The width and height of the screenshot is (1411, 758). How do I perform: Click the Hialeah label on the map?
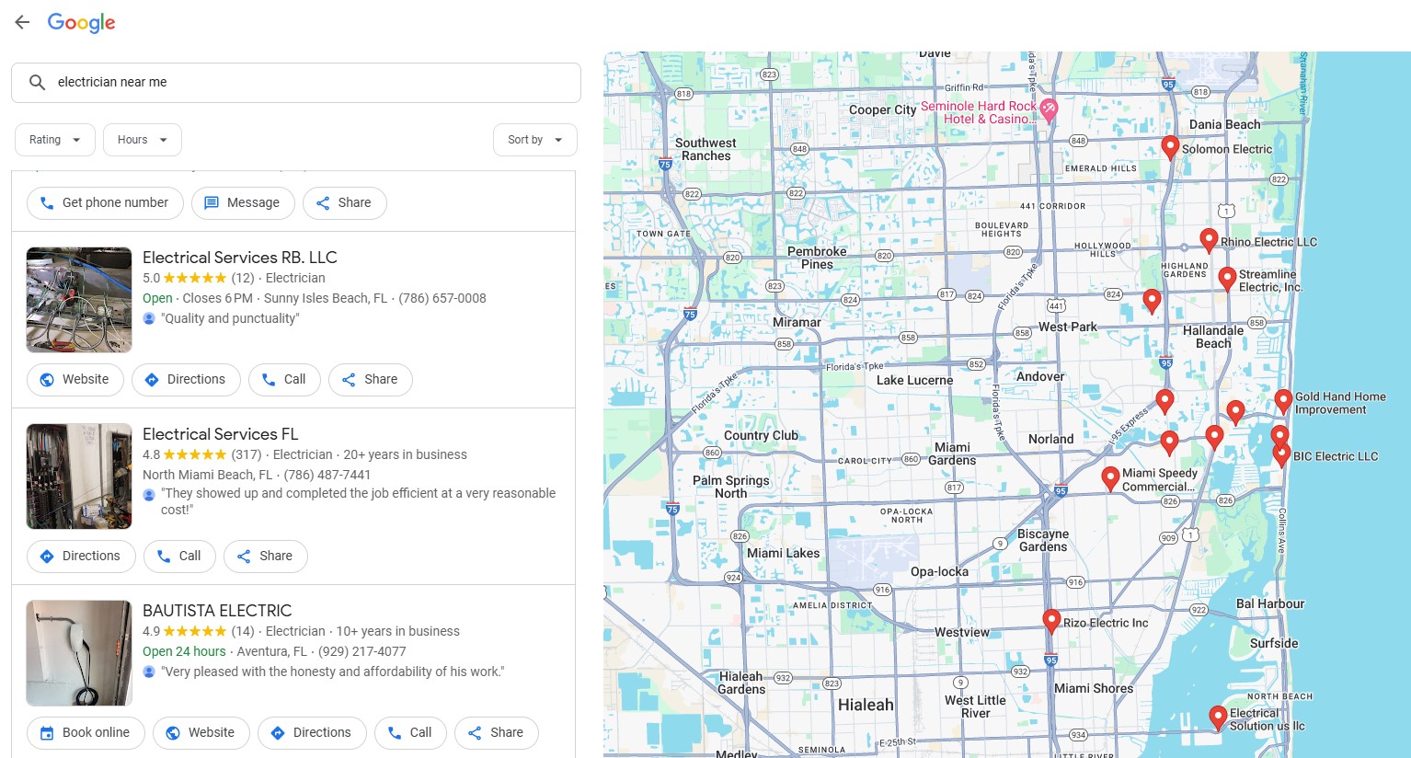[866, 705]
